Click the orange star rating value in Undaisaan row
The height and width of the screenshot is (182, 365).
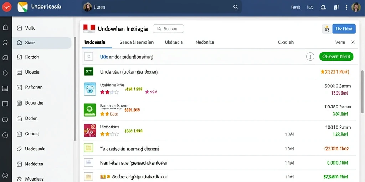(x=335, y=72)
